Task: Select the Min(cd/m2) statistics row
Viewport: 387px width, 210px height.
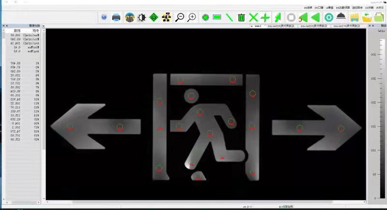Action: [x=23, y=39]
